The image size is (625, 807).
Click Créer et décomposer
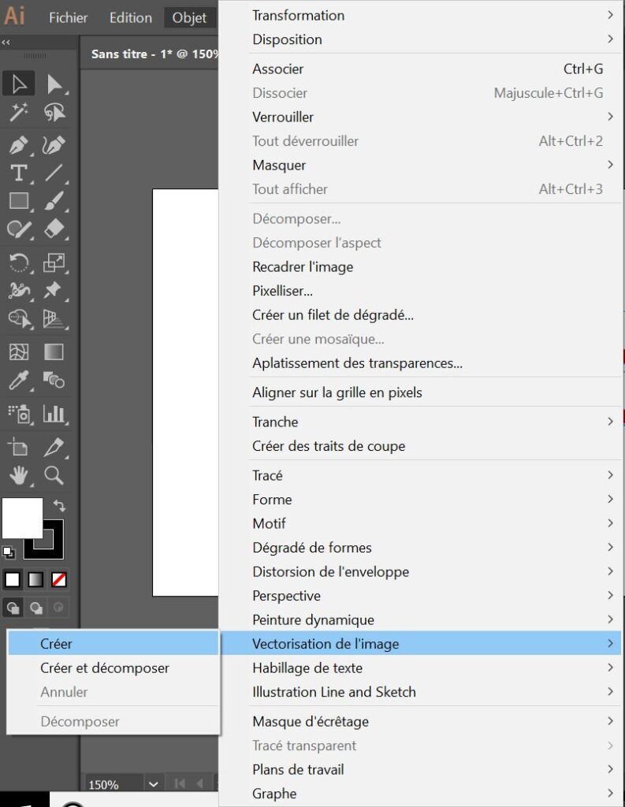tap(105, 668)
